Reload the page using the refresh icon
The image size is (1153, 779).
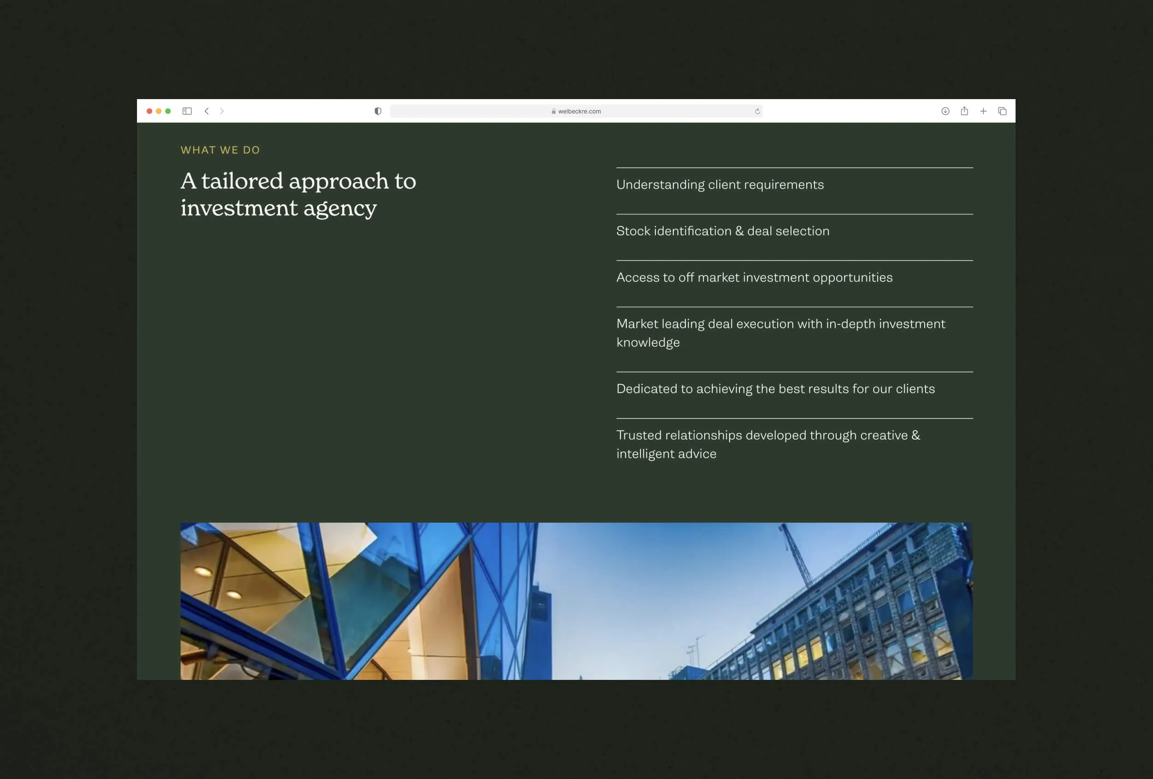(x=757, y=111)
